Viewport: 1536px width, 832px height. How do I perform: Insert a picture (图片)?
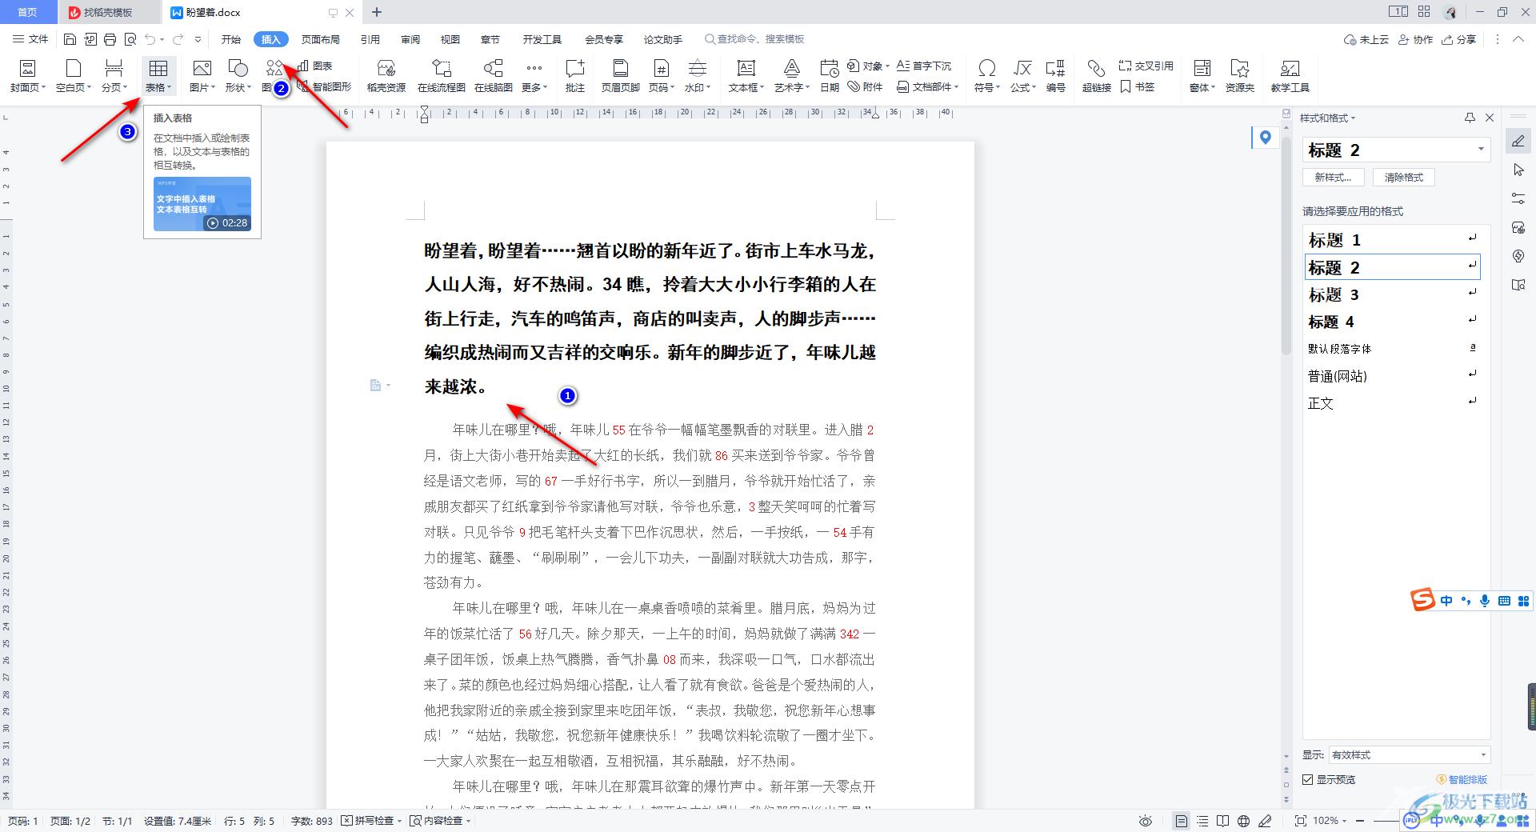click(202, 76)
